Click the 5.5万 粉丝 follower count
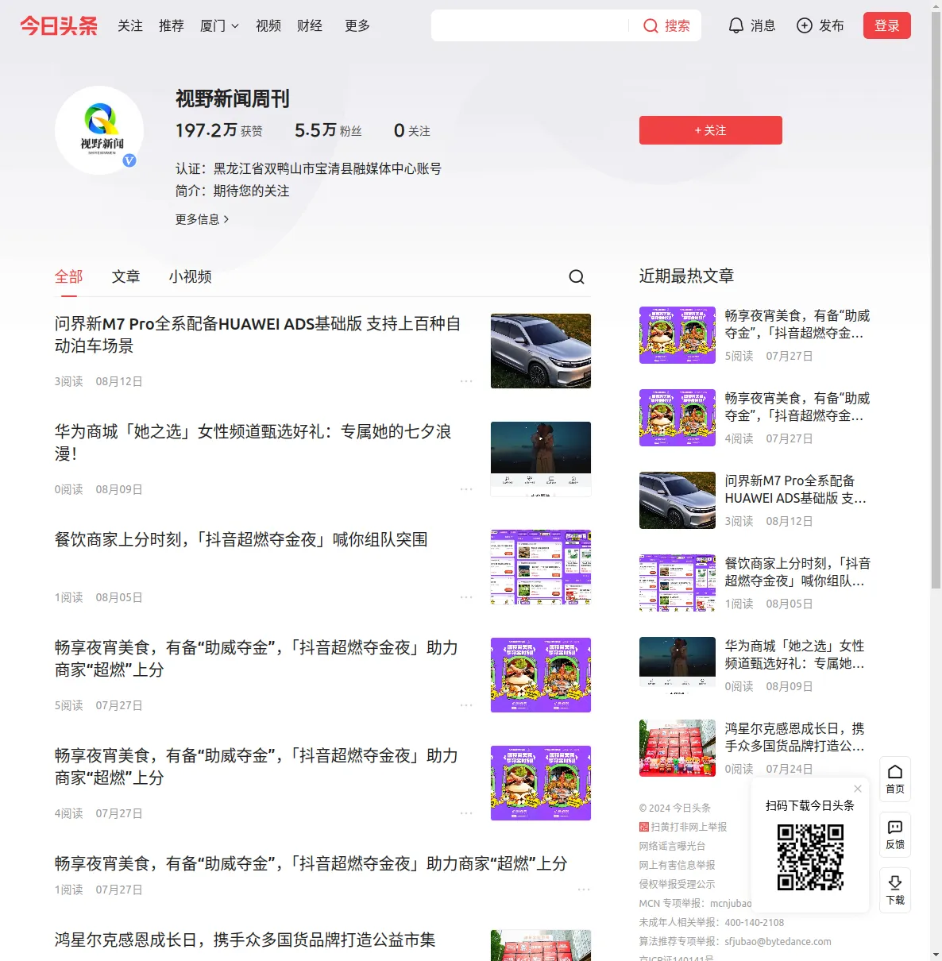Image resolution: width=942 pixels, height=961 pixels. coord(328,130)
